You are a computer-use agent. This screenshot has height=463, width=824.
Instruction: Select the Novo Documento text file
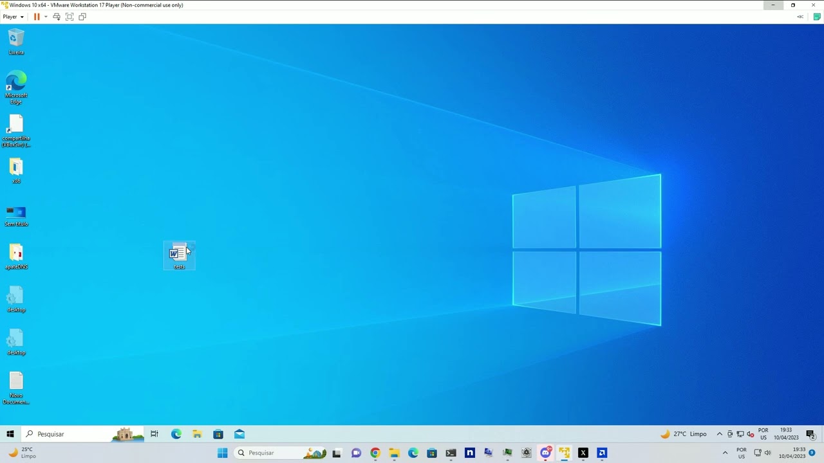[16, 388]
